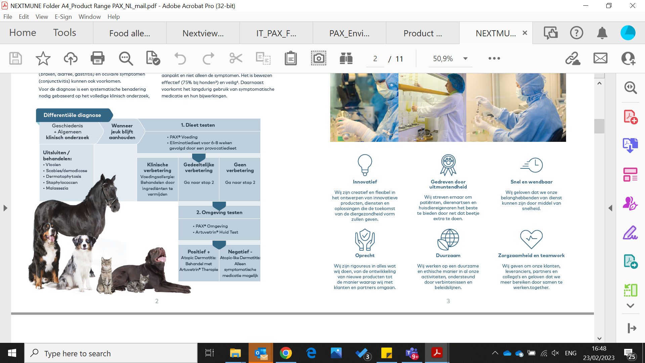Screen dimensions: 645x363
Task: Open the Find text magnifier tool
Action: point(126,58)
